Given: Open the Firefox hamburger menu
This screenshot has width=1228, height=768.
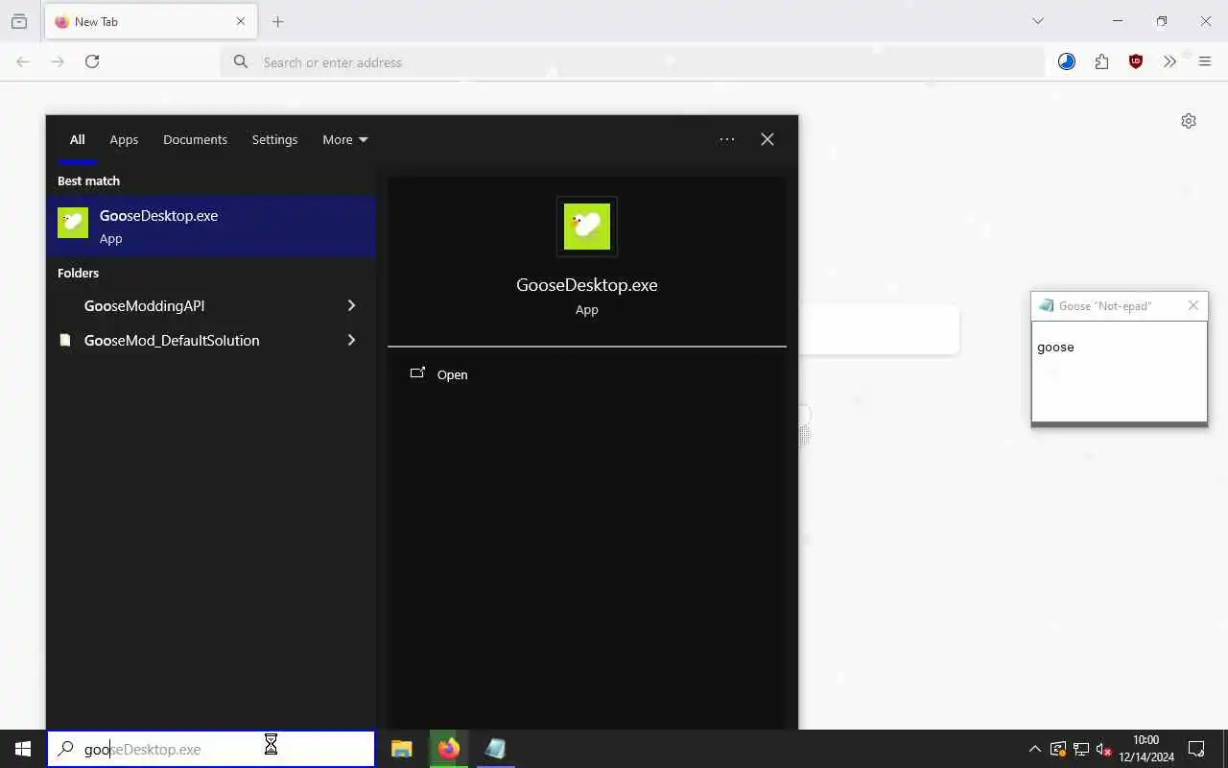Looking at the screenshot, I should [x=1205, y=61].
